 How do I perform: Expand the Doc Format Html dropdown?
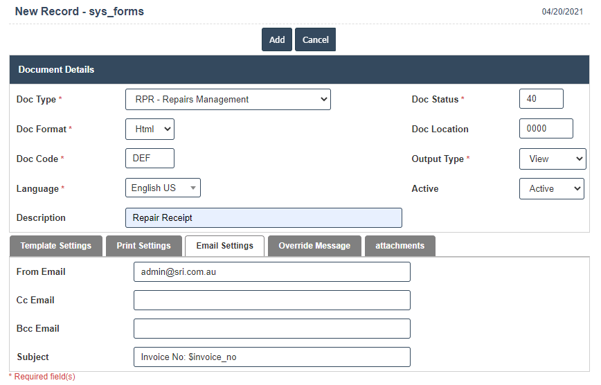coord(150,129)
